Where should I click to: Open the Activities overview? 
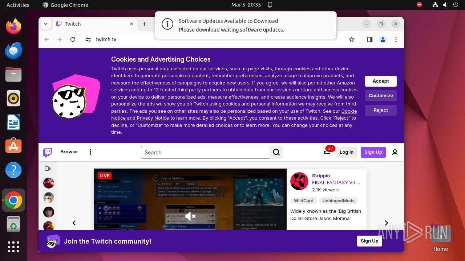point(18,5)
